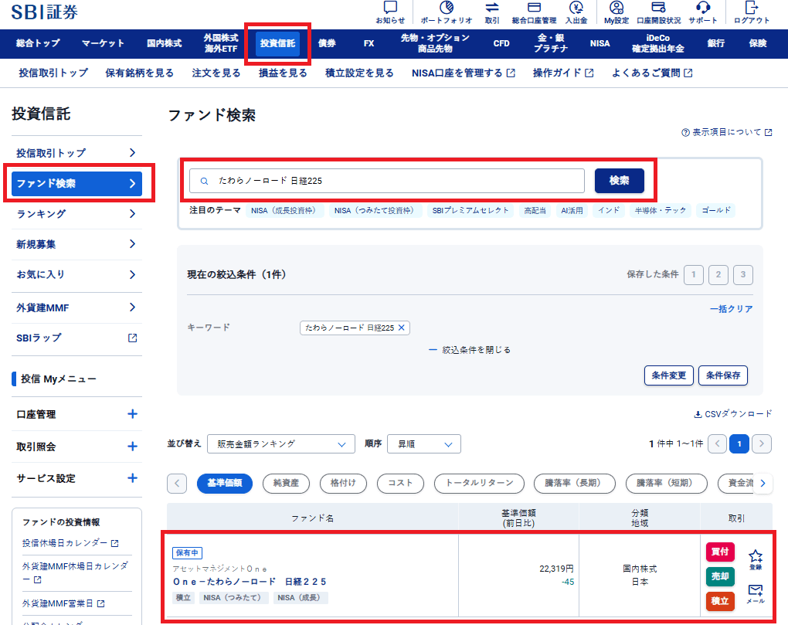Click the 登録 star favorite icon
The height and width of the screenshot is (625, 788).
(756, 555)
